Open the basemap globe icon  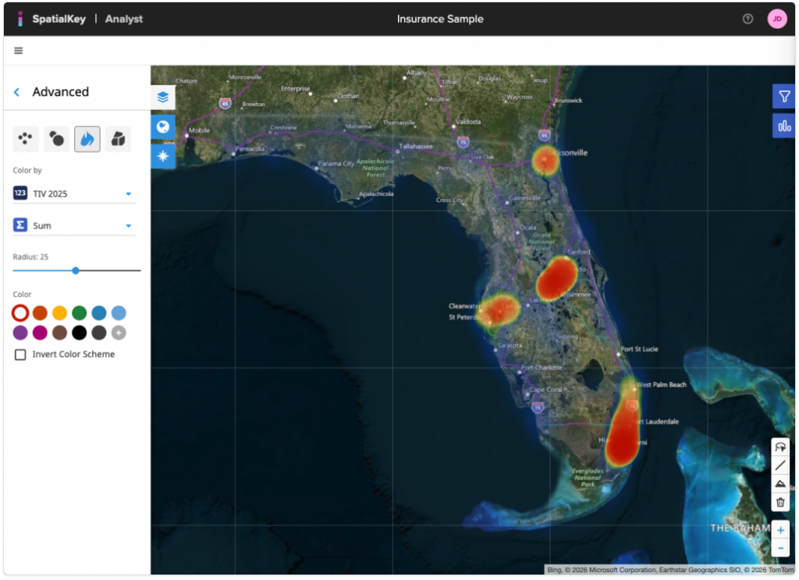162,126
